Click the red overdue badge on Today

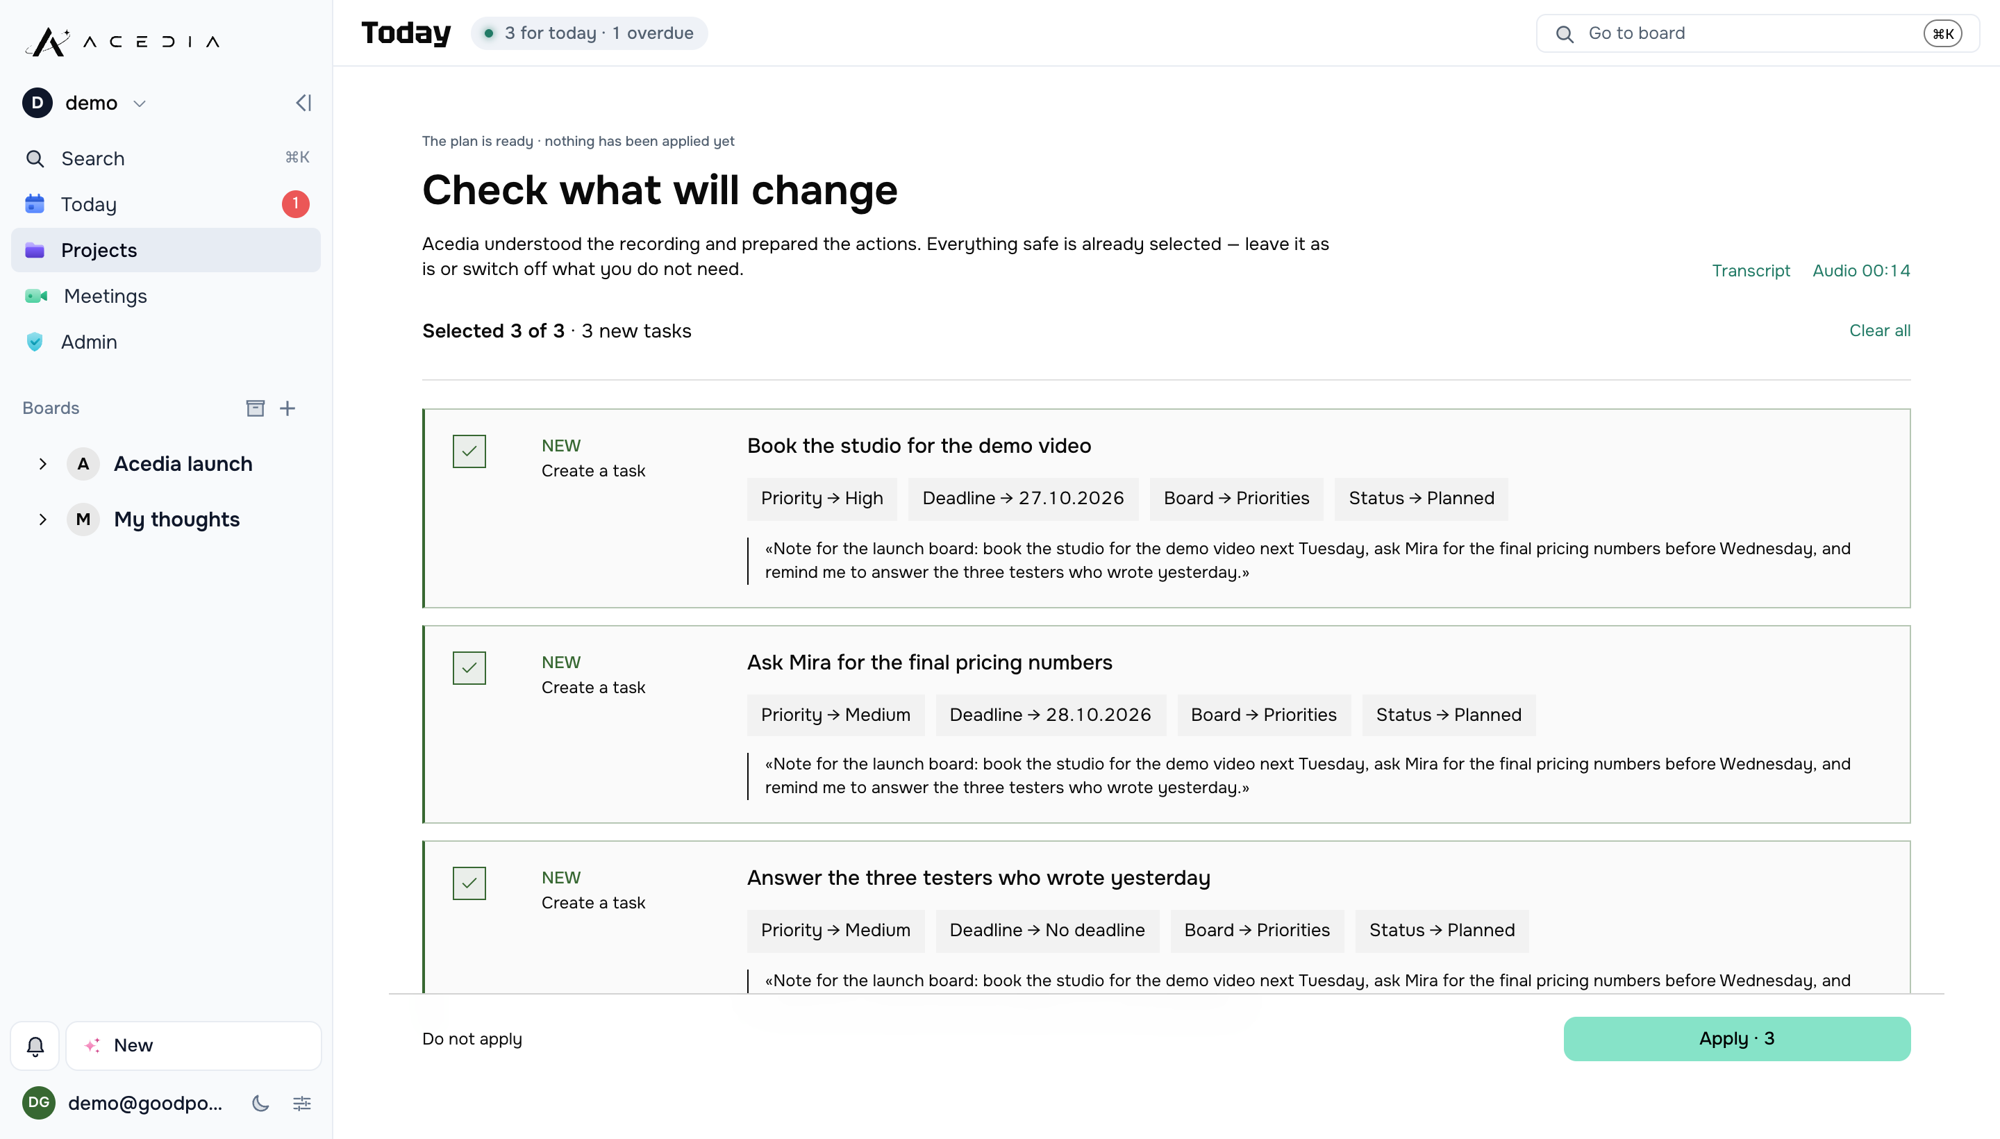pos(296,204)
